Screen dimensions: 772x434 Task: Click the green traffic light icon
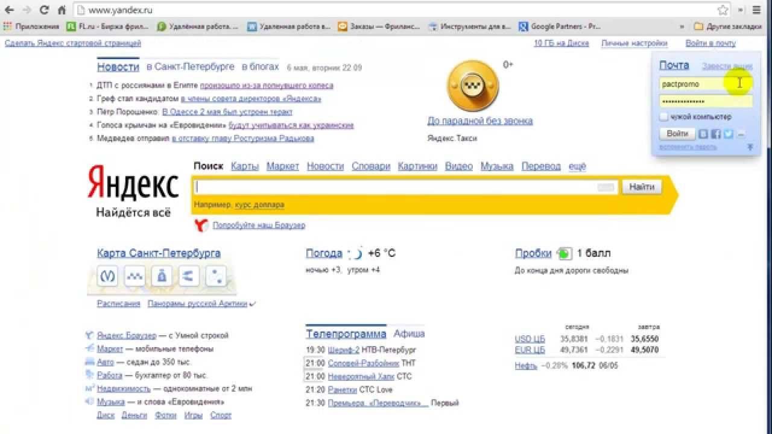click(x=564, y=253)
